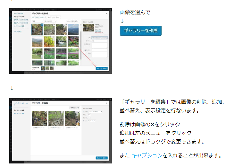Remove the third gallery image with its × icon

pos(79,112)
